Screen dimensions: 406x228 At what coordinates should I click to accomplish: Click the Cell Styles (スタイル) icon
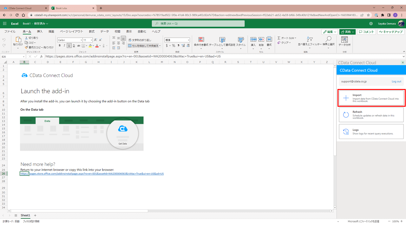(241, 39)
